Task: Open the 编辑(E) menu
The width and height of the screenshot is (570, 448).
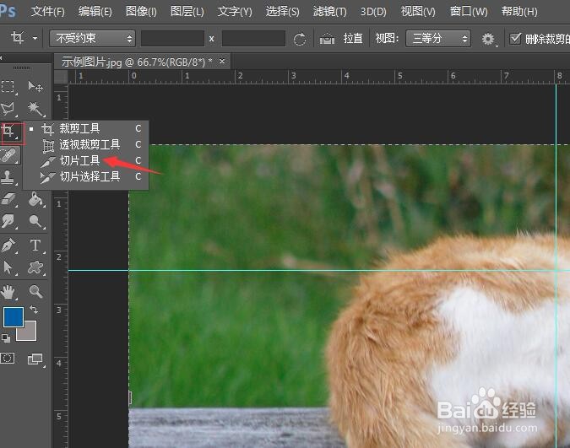Action: 95,12
